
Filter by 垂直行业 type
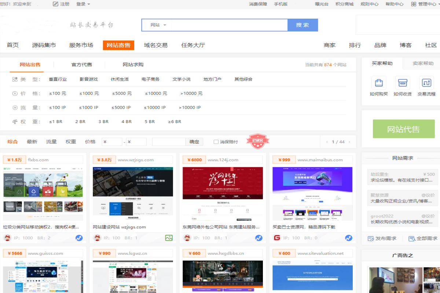(x=58, y=79)
